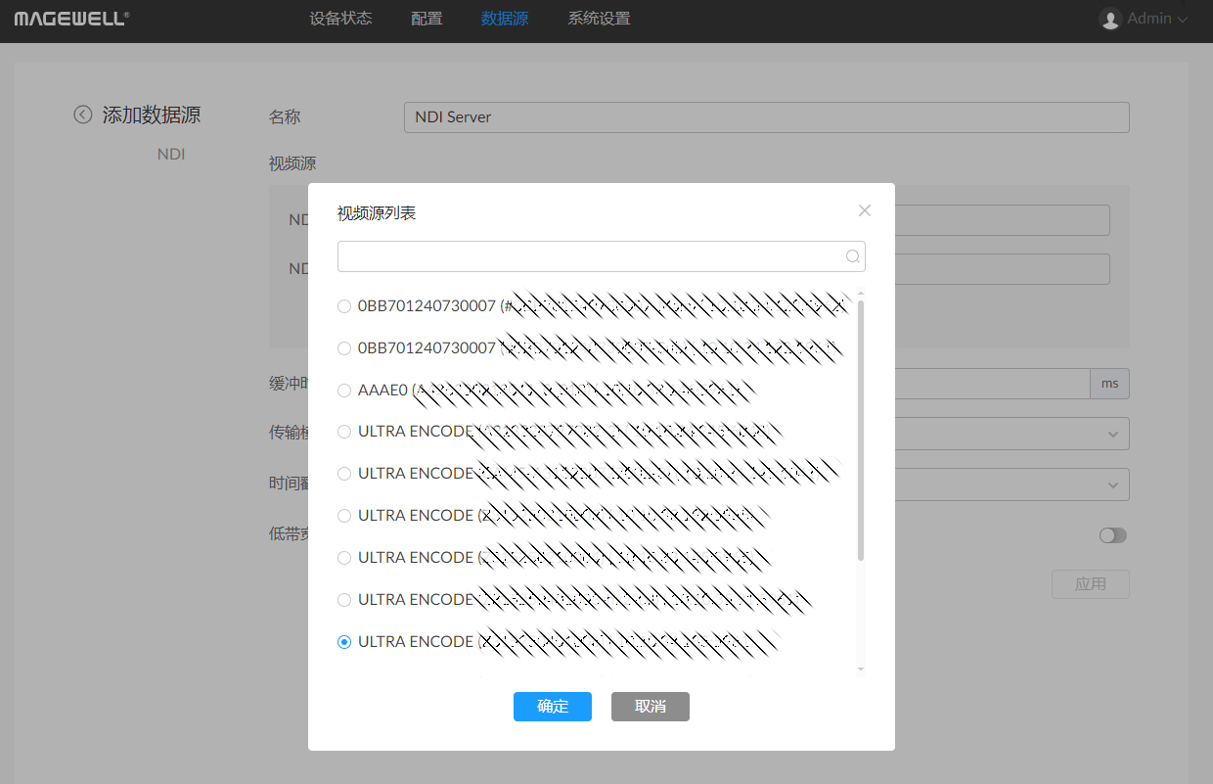Image resolution: width=1213 pixels, height=784 pixels.
Task: Click the back arrow beside 添加数据源
Action: (x=83, y=115)
